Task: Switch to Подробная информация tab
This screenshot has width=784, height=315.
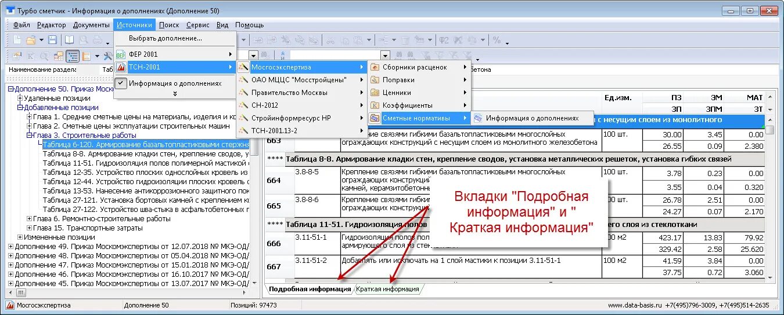Action: [x=310, y=289]
